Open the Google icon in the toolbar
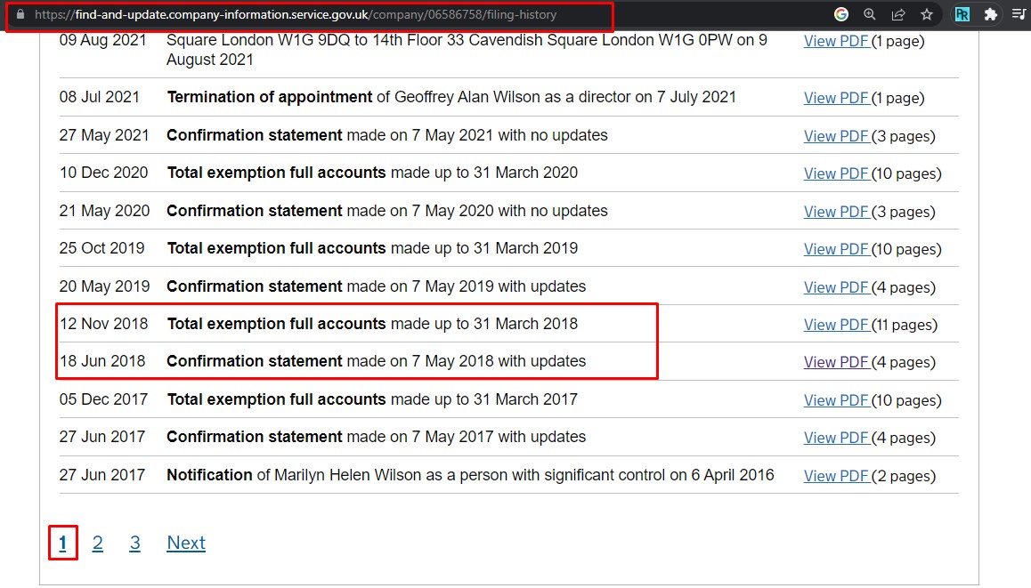 [x=841, y=14]
